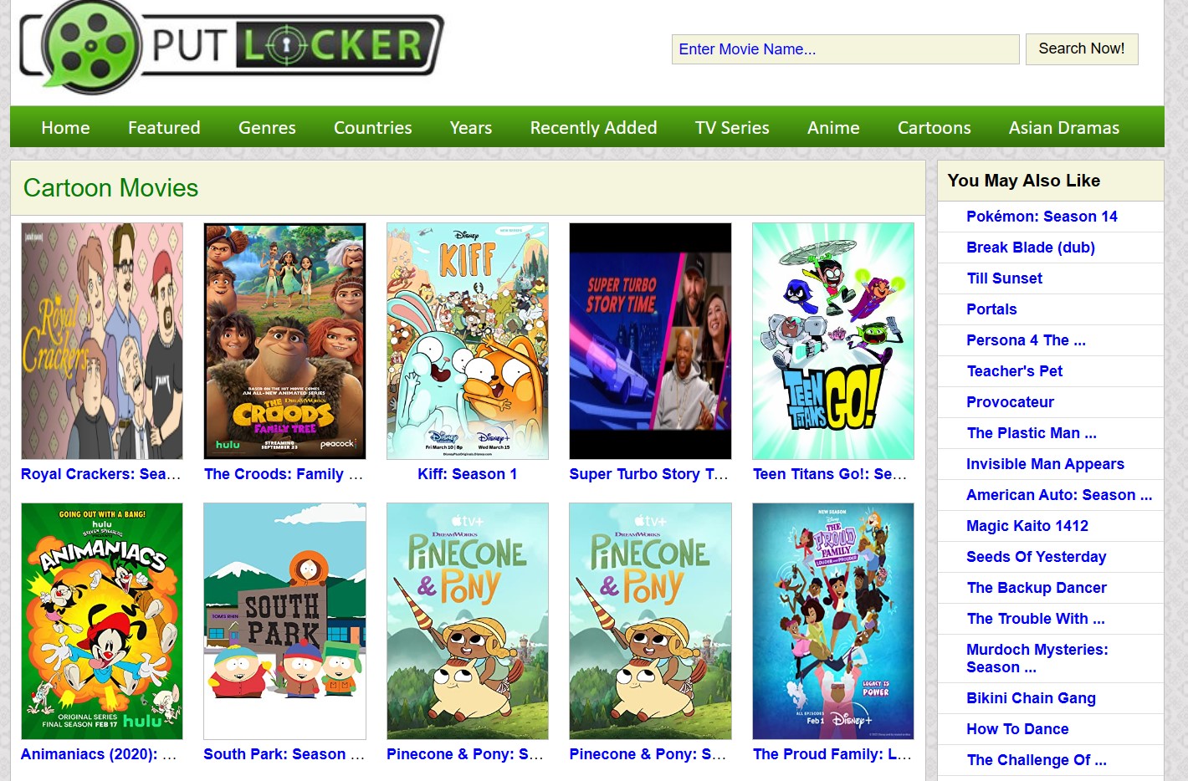The image size is (1188, 781).
Task: Open the Pokémon: Season 14 sidebar link
Action: click(1042, 217)
